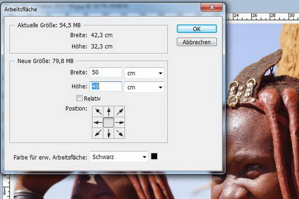Open the Höhe unit dropdown
Image resolution: width=299 pixels, height=199 pixels.
(144, 87)
